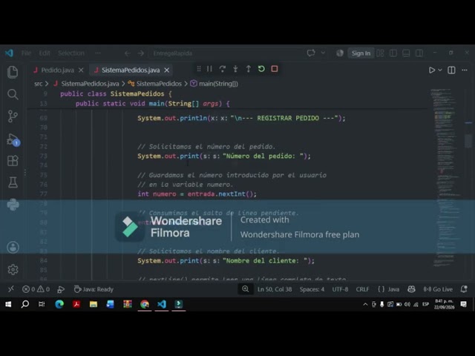Expand the run button dropdown arrow
Viewport: 475px width, 356px height.
click(440, 70)
